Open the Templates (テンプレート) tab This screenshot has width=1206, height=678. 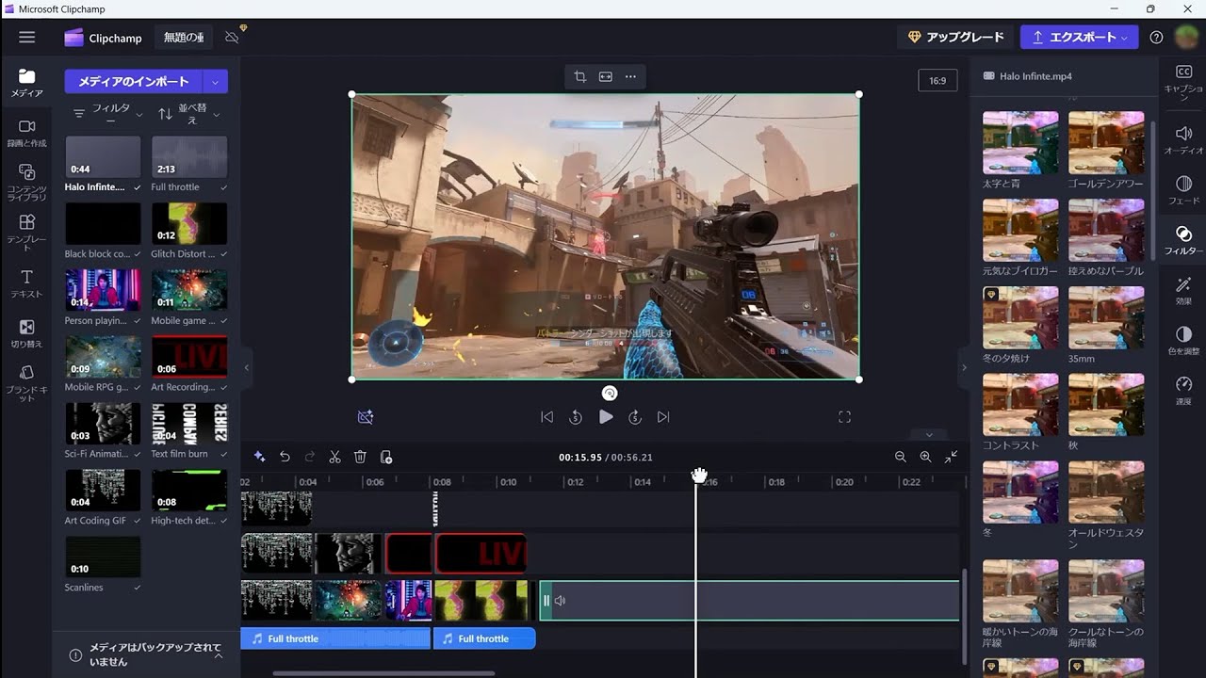tap(26, 233)
